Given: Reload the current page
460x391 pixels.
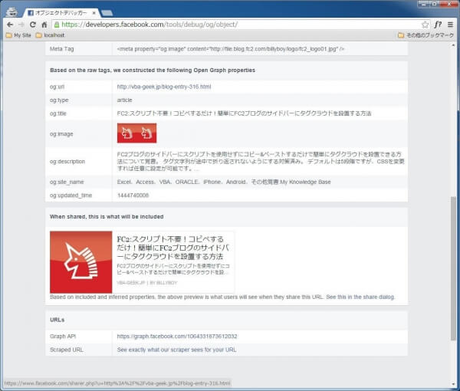Looking at the screenshot, I should tap(32, 25).
